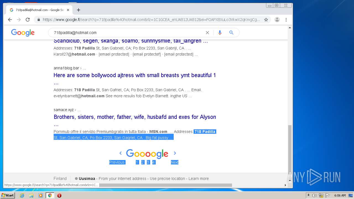Click the Uusimaa location text

click(x=87, y=179)
